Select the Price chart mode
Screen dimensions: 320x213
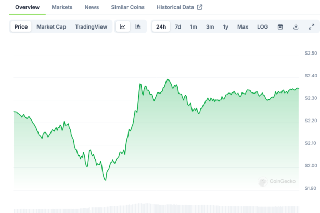coord(21,26)
